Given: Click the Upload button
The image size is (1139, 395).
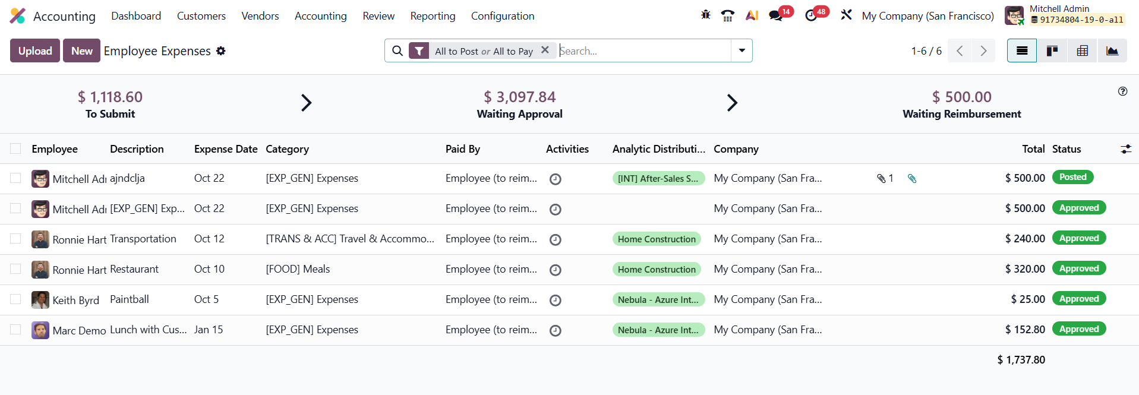Looking at the screenshot, I should coord(35,51).
